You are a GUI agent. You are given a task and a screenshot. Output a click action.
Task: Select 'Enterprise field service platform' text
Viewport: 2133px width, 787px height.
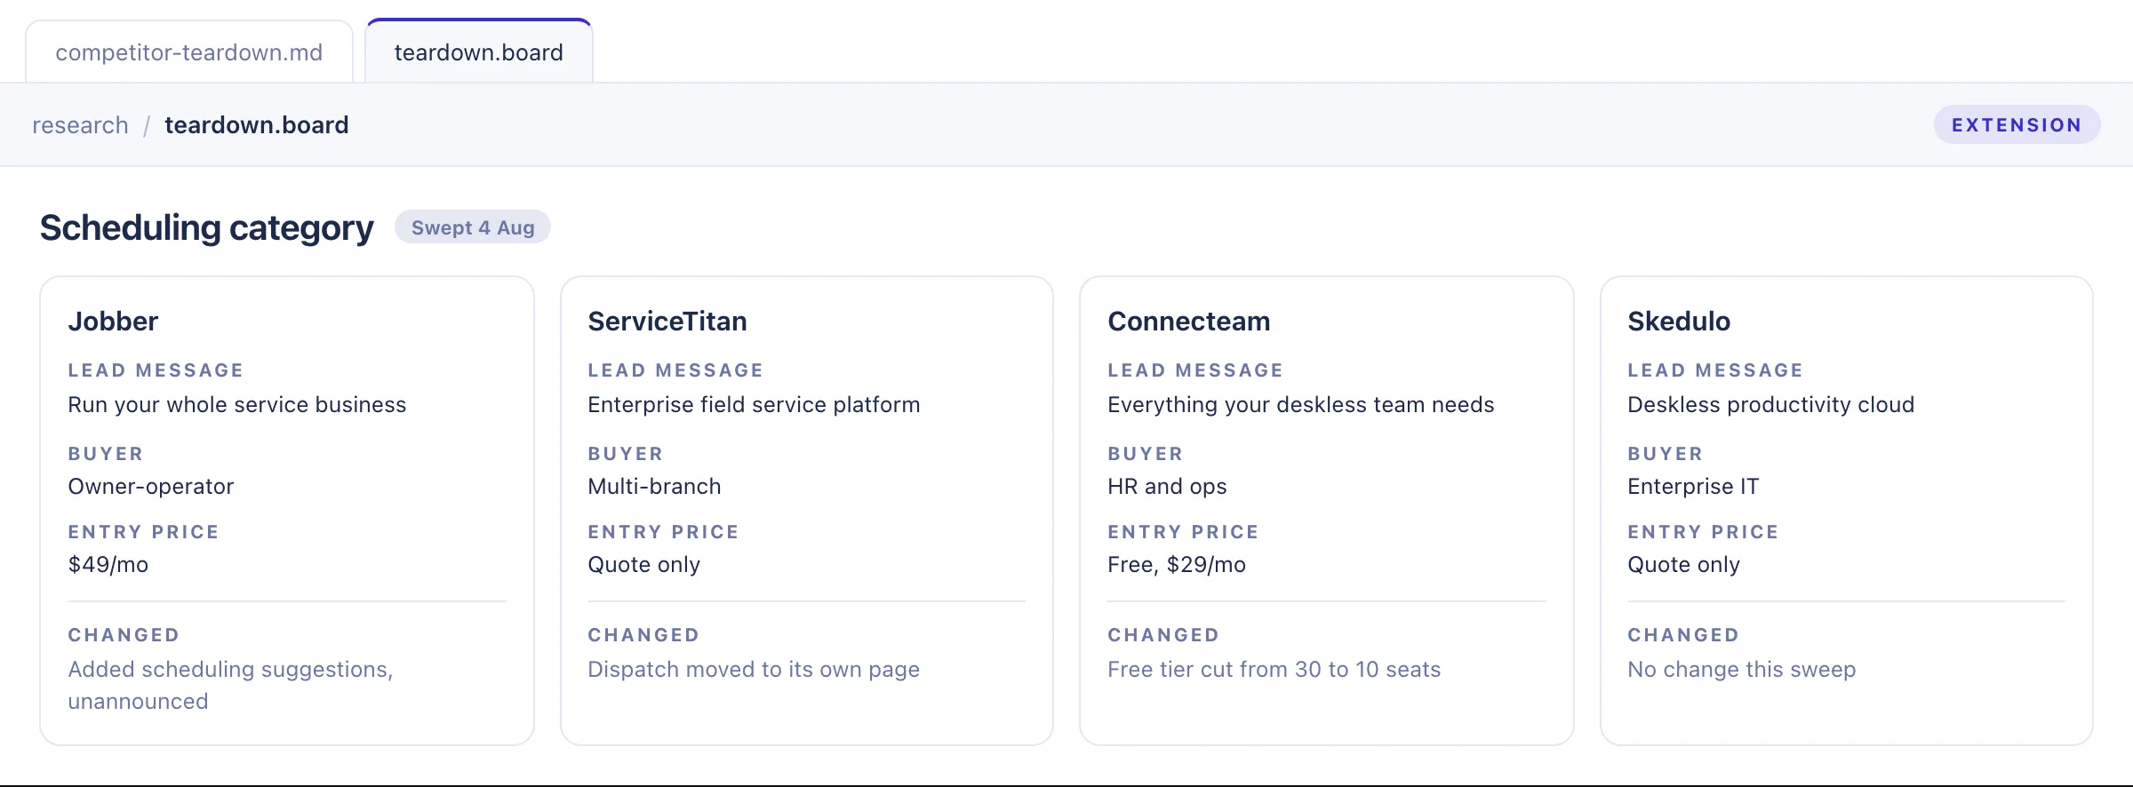click(x=754, y=405)
